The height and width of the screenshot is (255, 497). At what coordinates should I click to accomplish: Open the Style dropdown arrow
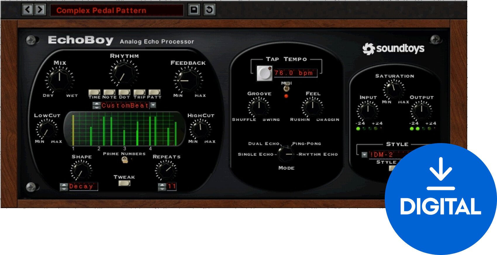(x=364, y=155)
